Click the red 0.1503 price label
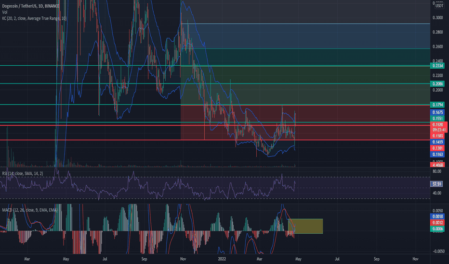449x264 pixels. click(437, 136)
